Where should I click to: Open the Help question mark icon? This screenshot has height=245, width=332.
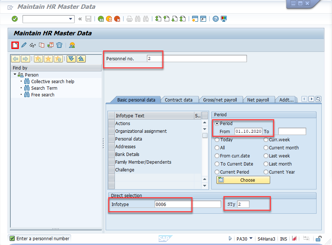pyautogui.click(x=216, y=19)
